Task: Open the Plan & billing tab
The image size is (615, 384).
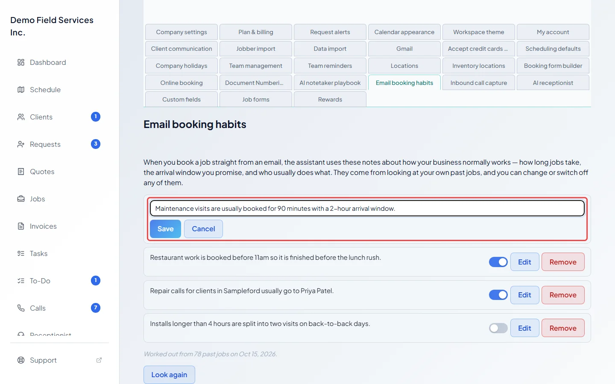Action: (256, 32)
